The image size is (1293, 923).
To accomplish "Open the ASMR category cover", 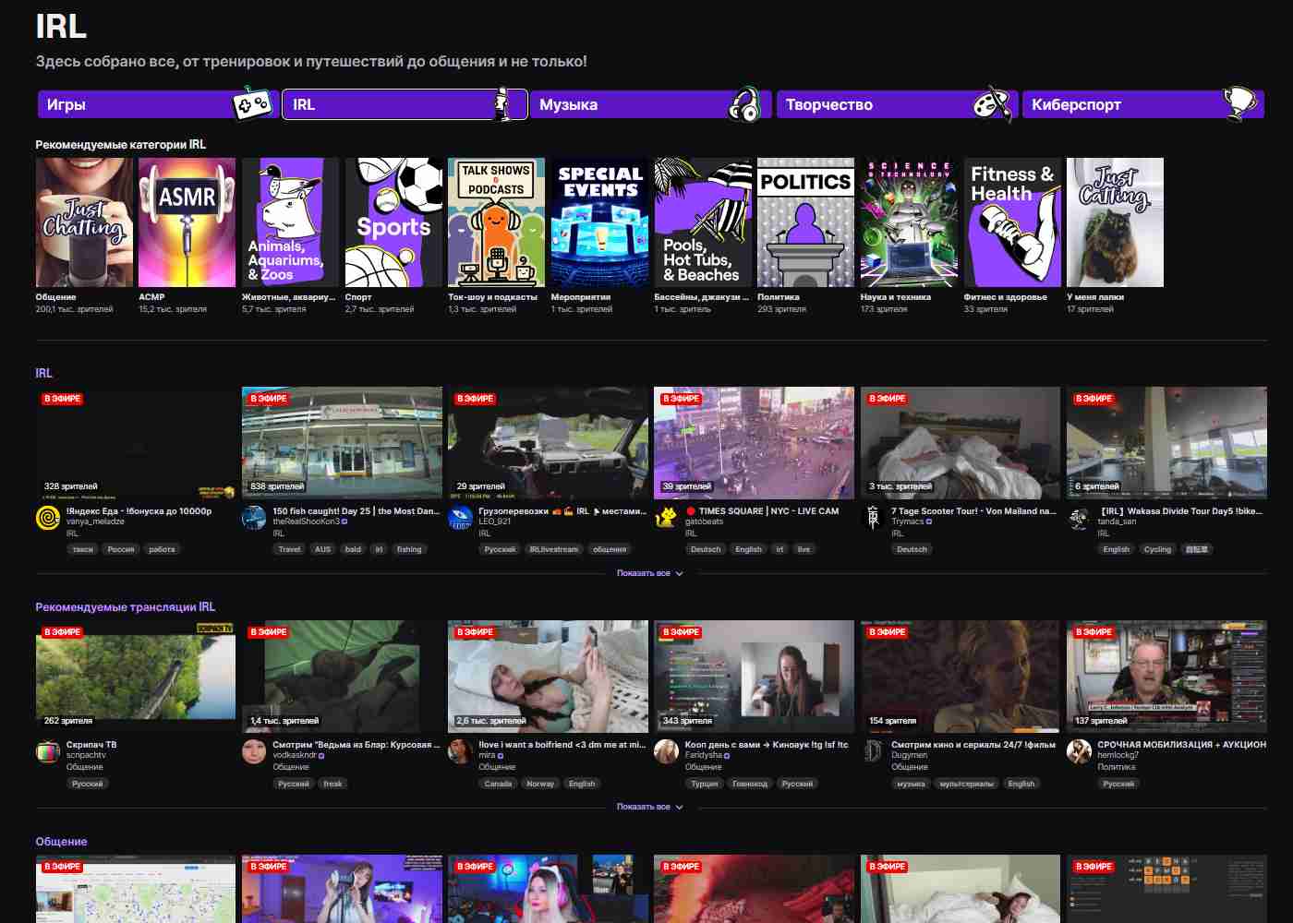I will point(187,222).
